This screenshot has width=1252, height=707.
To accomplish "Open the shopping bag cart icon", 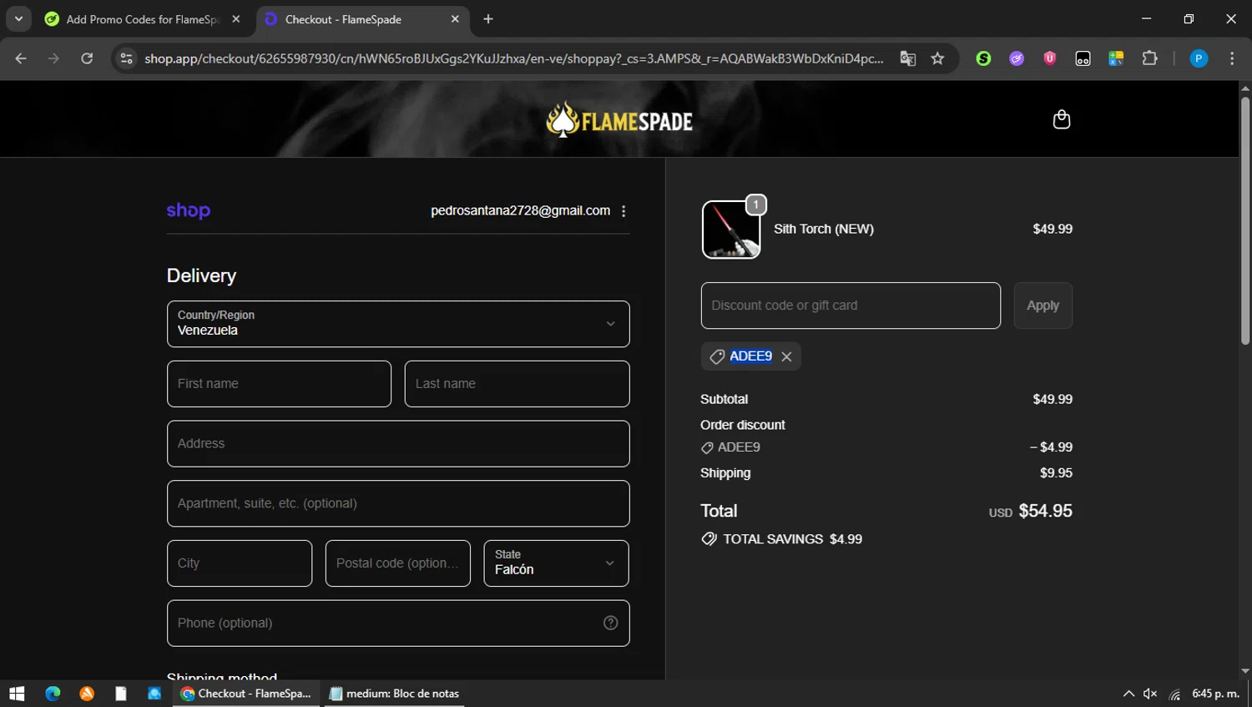I will point(1062,119).
